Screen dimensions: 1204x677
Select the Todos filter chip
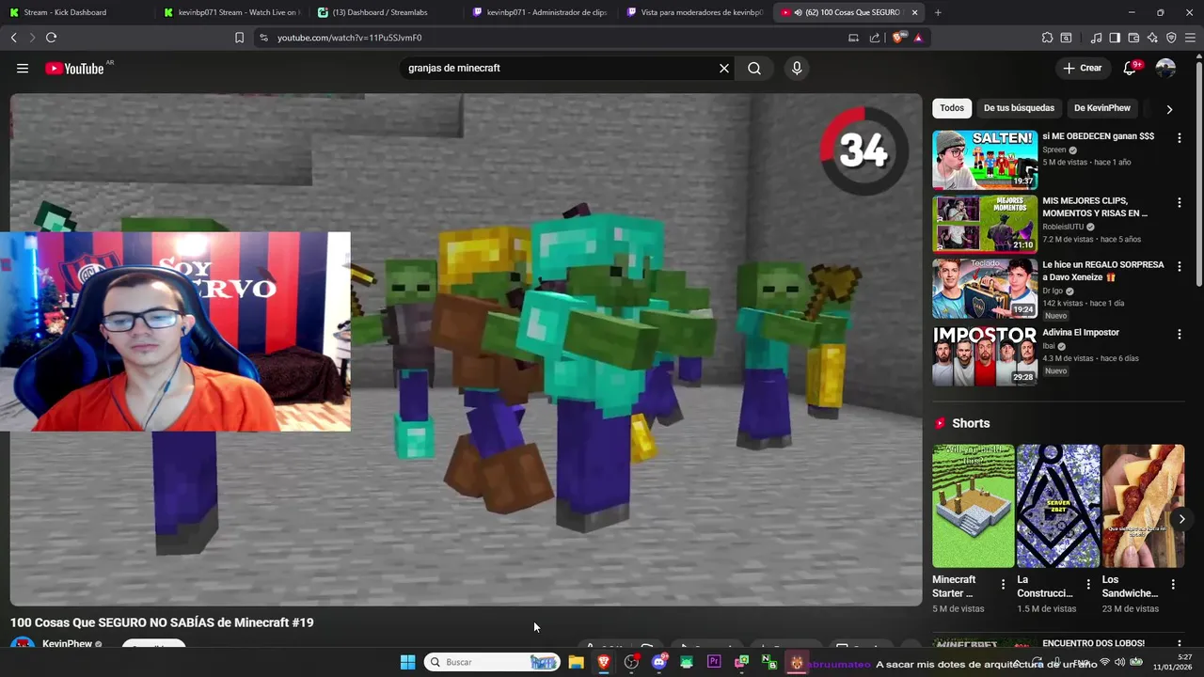pyautogui.click(x=952, y=108)
